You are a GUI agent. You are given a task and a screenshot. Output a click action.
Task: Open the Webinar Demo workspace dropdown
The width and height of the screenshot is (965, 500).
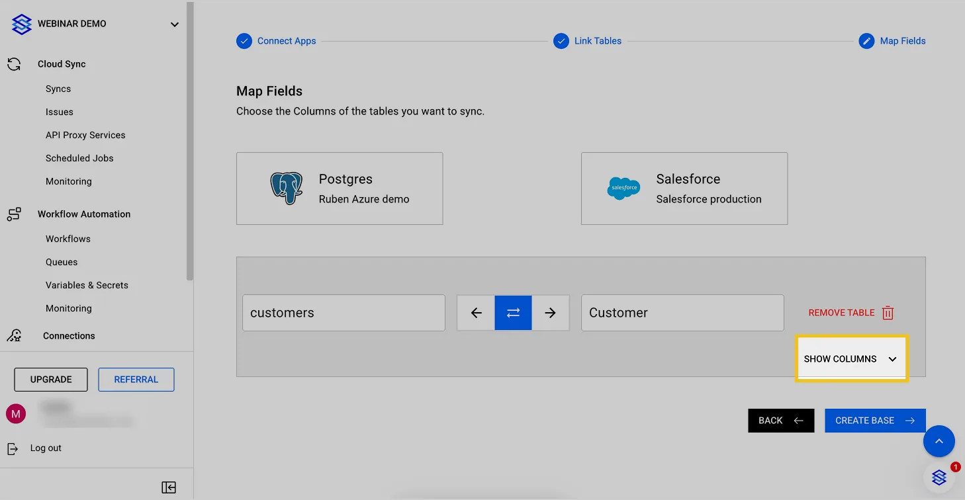pos(175,24)
